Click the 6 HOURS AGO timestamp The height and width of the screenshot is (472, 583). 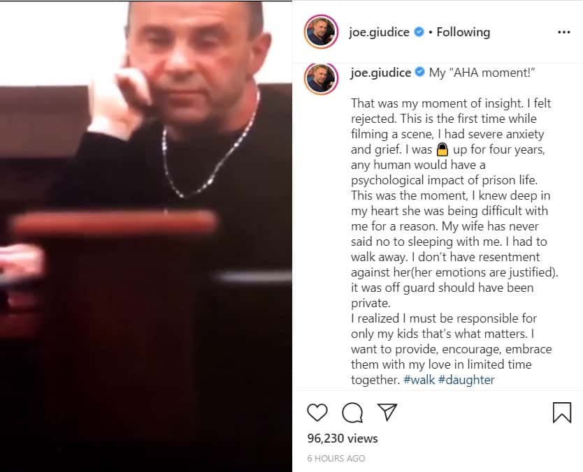[336, 459]
